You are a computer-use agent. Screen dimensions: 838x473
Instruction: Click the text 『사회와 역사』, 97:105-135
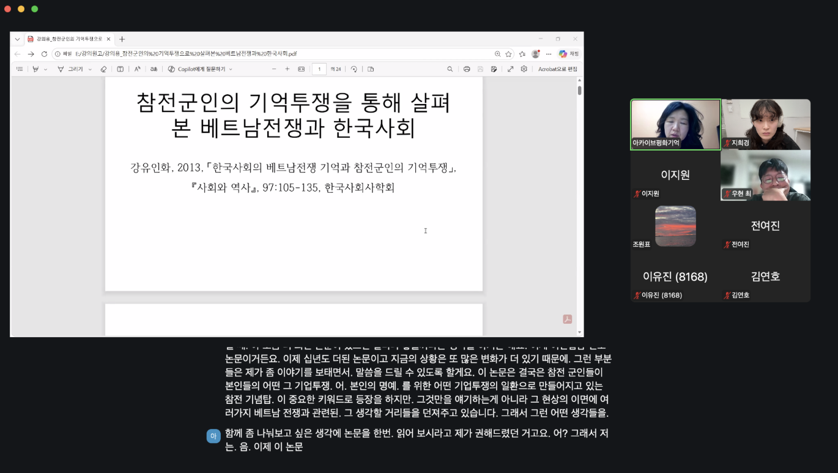[292, 188]
